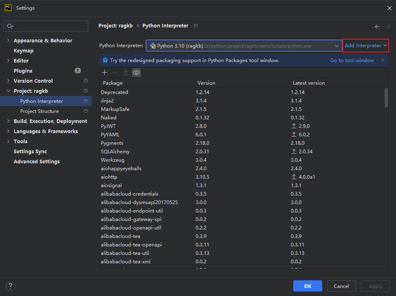
Task: Click the Cancel button
Action: click(341, 286)
